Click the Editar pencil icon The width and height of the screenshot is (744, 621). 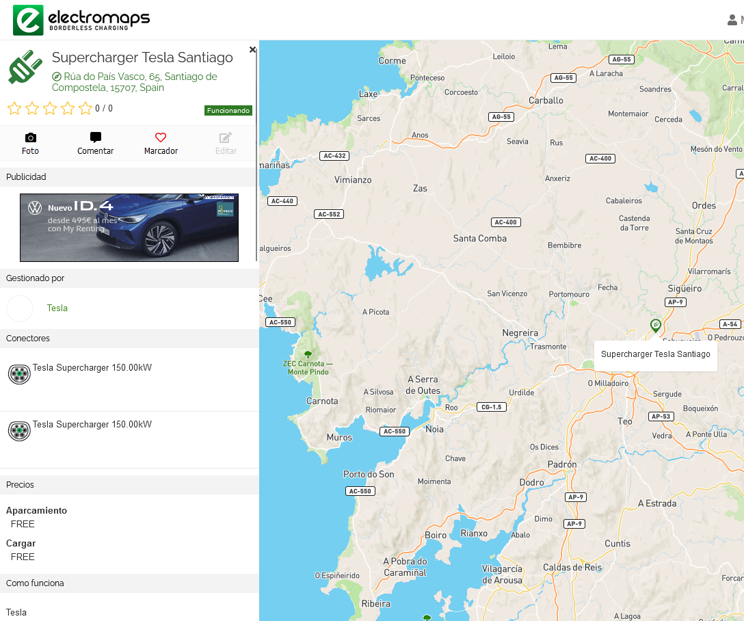pos(226,137)
